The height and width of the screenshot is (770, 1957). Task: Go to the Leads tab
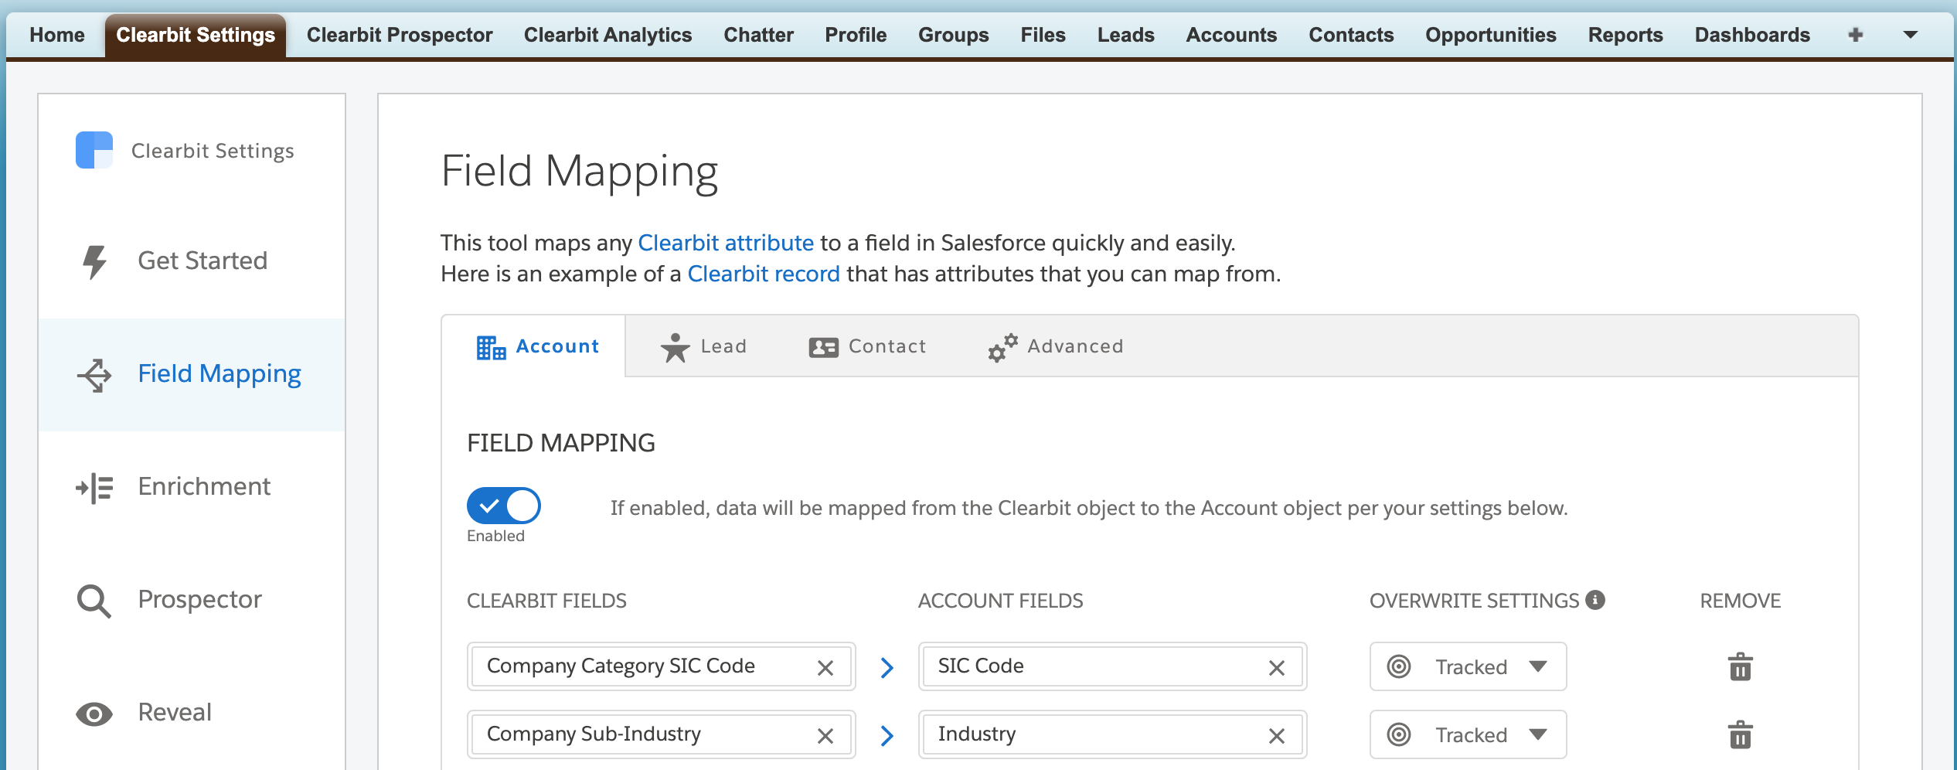tap(1125, 35)
